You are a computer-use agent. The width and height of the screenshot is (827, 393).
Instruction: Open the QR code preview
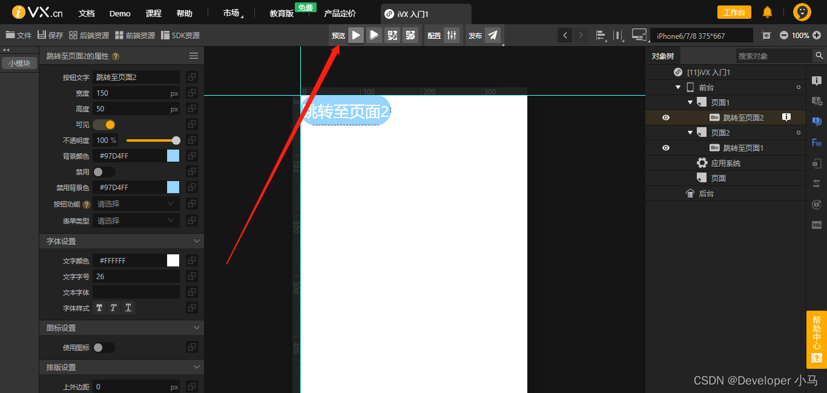392,36
